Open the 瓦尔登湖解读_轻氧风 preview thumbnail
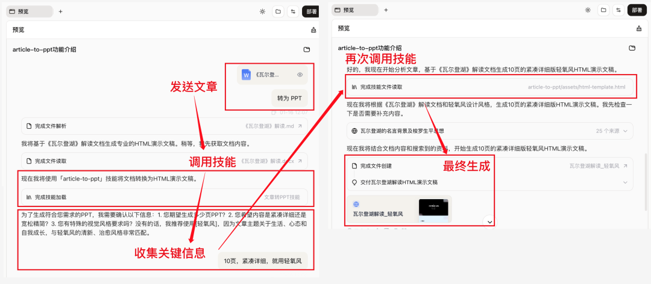This screenshot has width=651, height=284. [433, 209]
